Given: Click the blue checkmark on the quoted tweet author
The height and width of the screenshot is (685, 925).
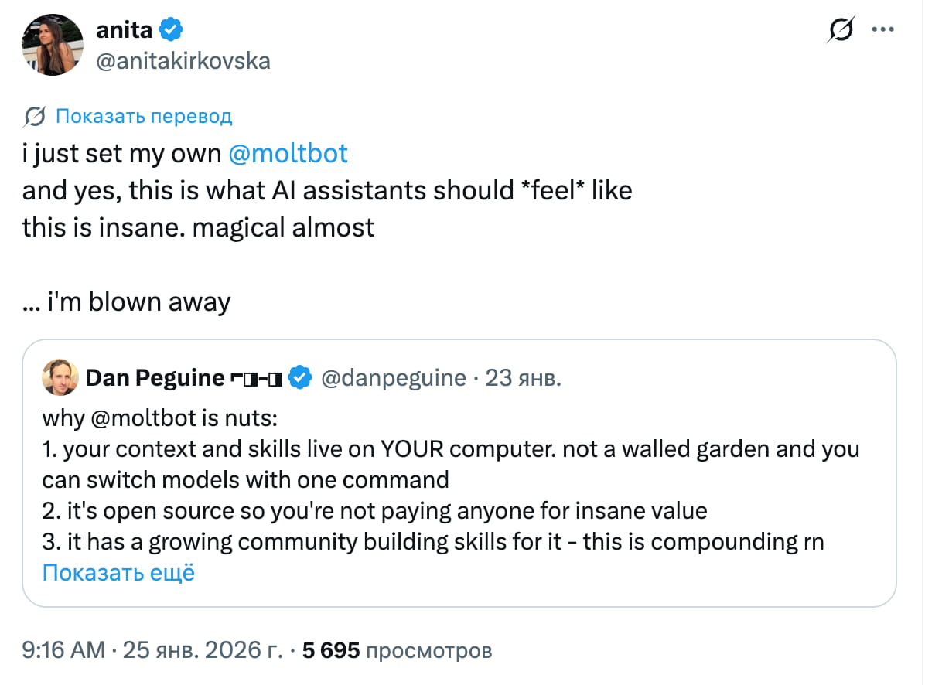Looking at the screenshot, I should (x=300, y=378).
